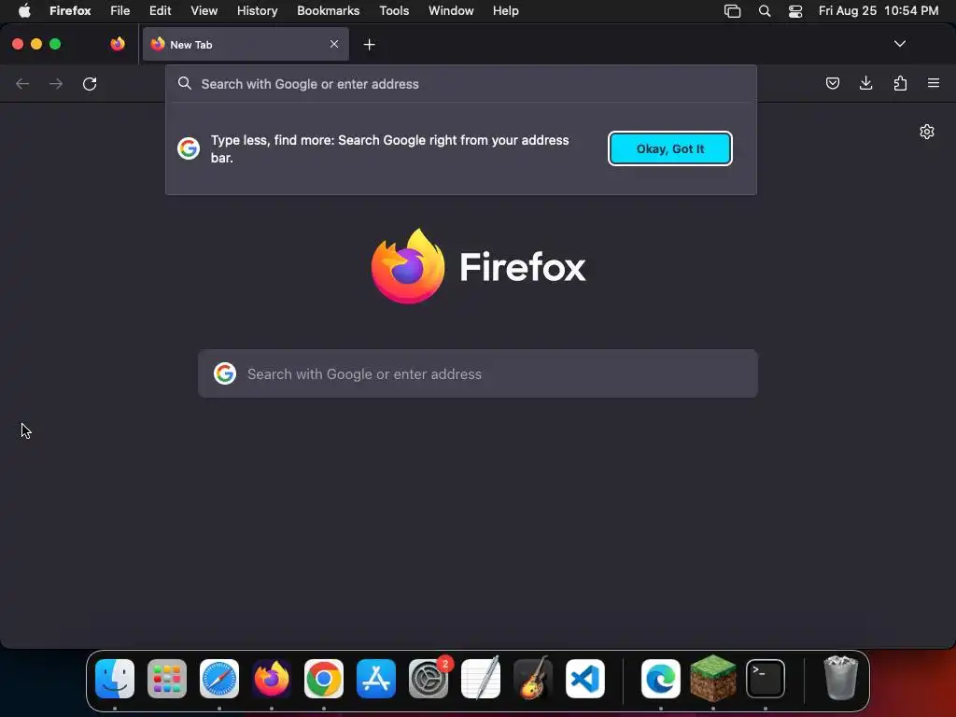Open Launchpad from the Dock
This screenshot has width=956, height=717.
click(x=167, y=679)
